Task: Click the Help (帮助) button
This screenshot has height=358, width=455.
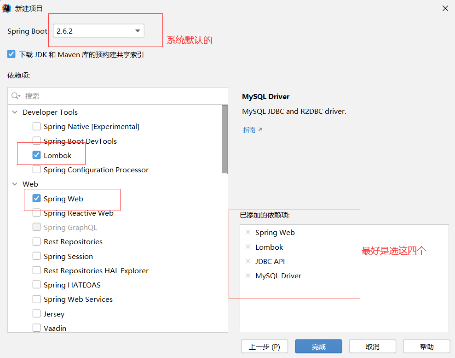Action: (426, 346)
